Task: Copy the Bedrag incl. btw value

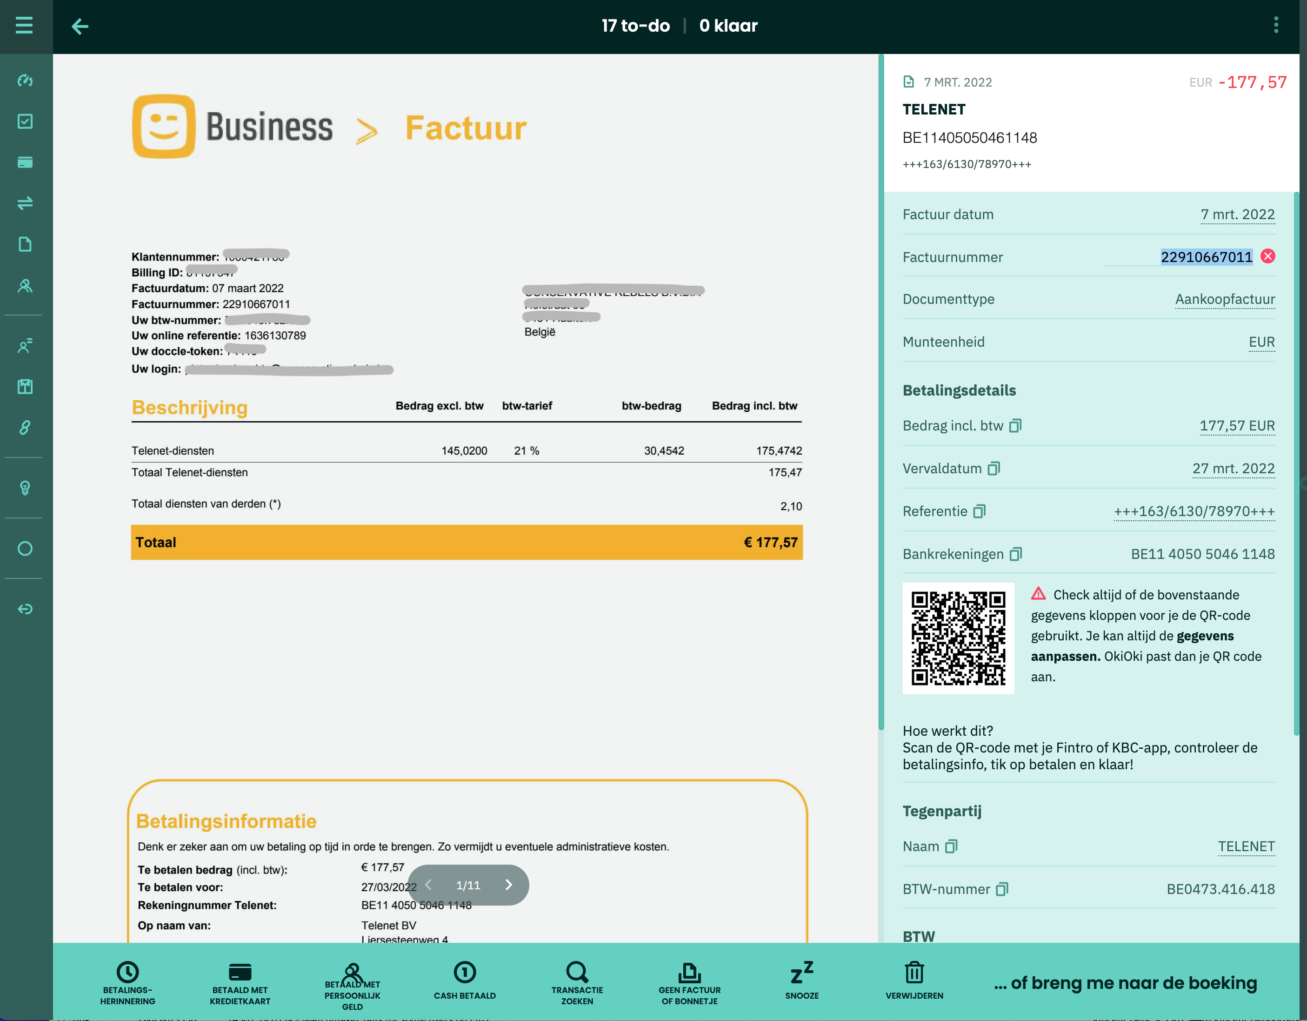Action: click(x=1015, y=426)
